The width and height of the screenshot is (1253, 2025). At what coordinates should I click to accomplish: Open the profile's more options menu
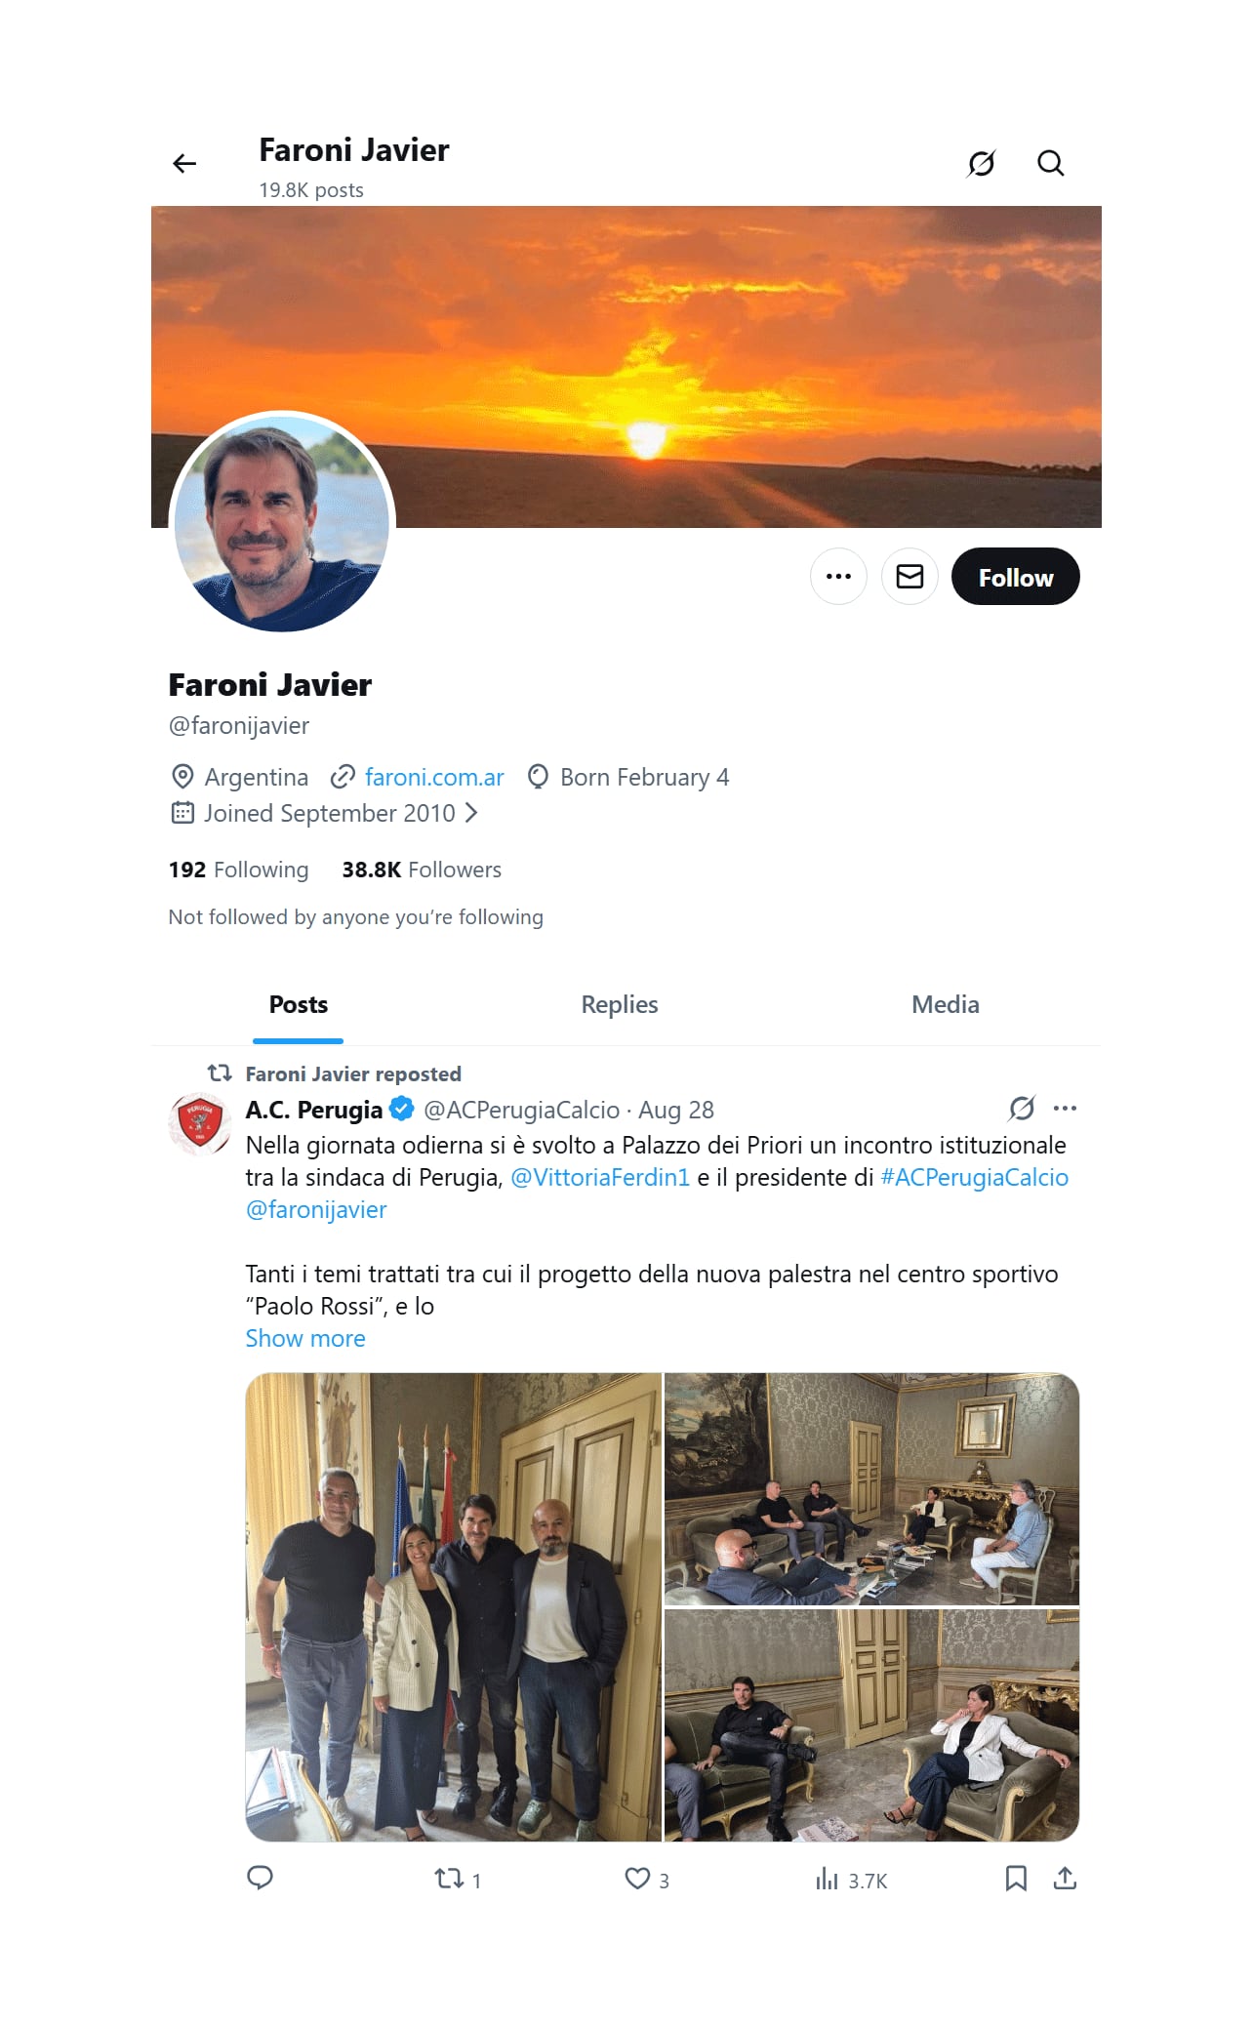838,576
